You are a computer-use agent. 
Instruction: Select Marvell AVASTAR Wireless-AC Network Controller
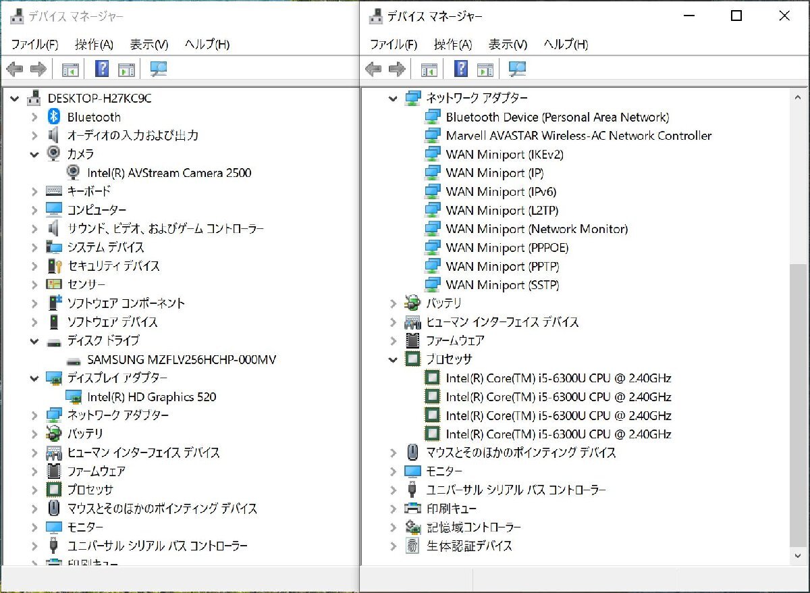[578, 135]
